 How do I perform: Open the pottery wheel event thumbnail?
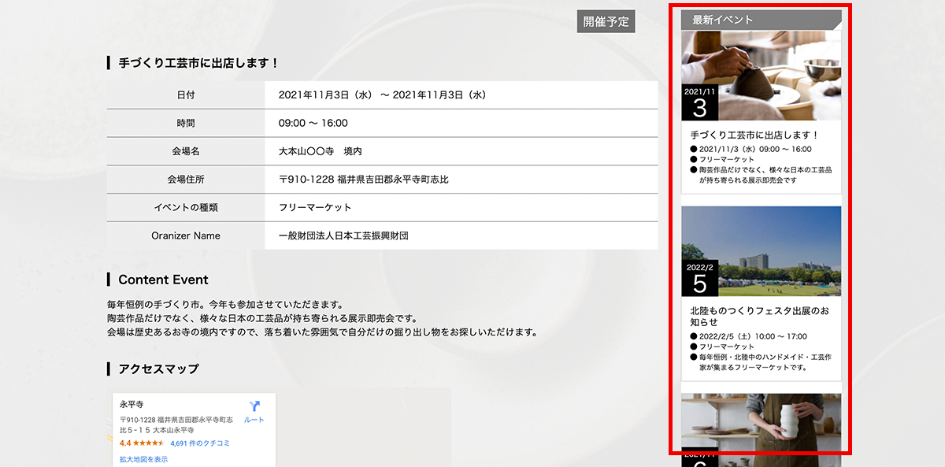pyautogui.click(x=761, y=76)
